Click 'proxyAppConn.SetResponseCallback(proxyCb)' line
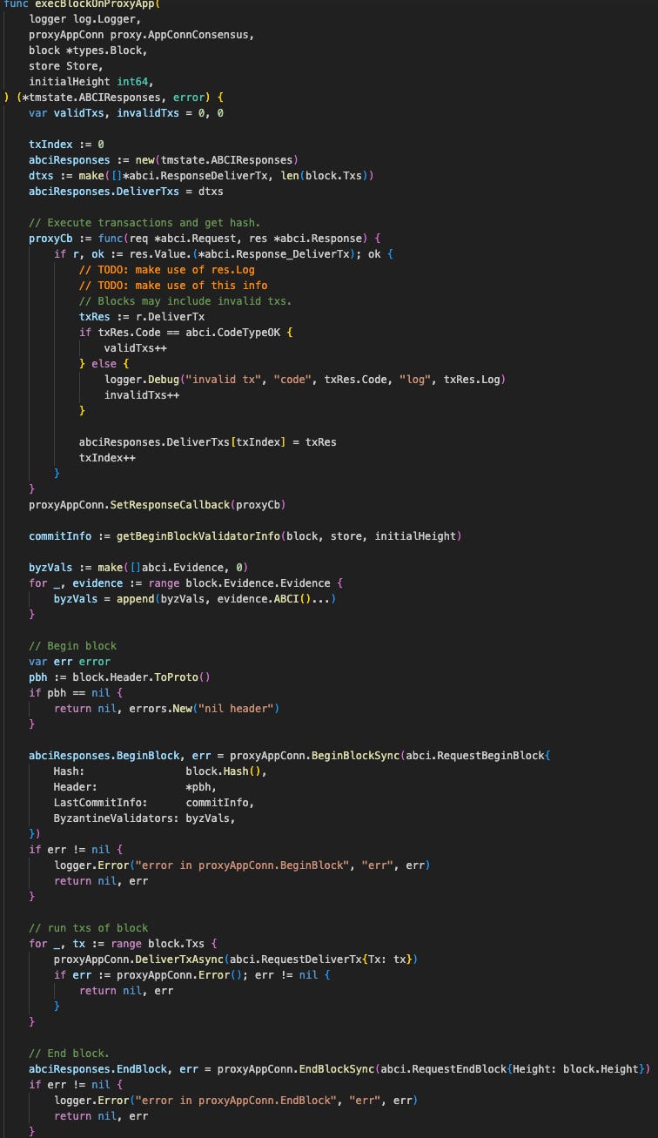Screen dimensions: 658x1138 click(157, 504)
